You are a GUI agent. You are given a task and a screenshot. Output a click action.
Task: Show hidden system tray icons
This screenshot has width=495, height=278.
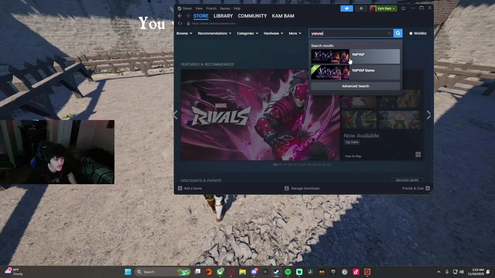[x=439, y=272]
